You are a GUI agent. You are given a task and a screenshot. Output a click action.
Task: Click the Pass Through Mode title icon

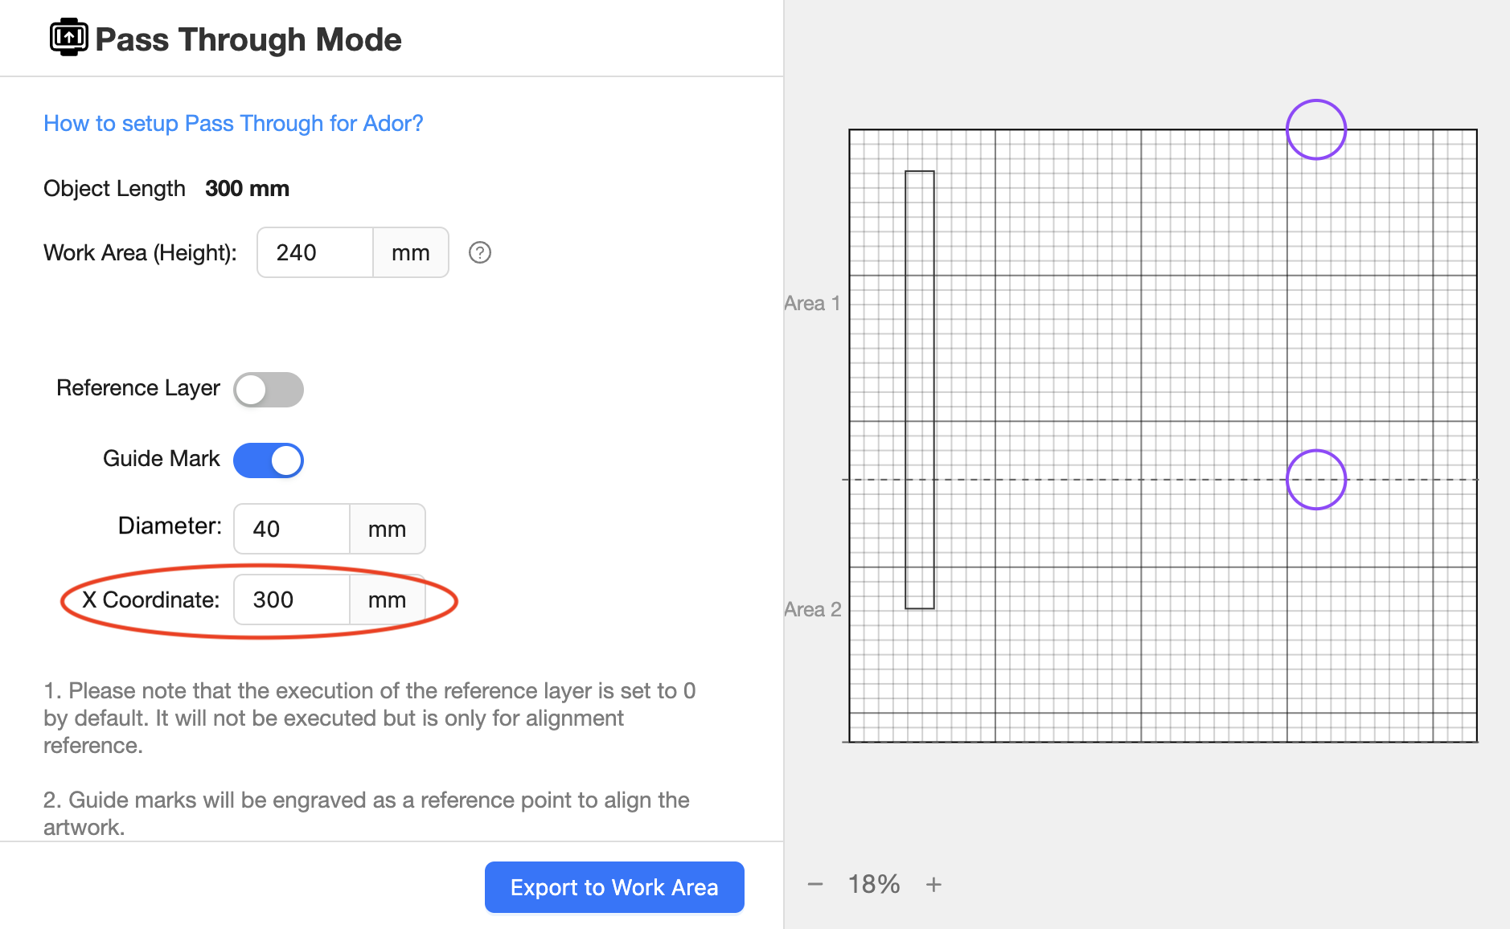(x=69, y=37)
